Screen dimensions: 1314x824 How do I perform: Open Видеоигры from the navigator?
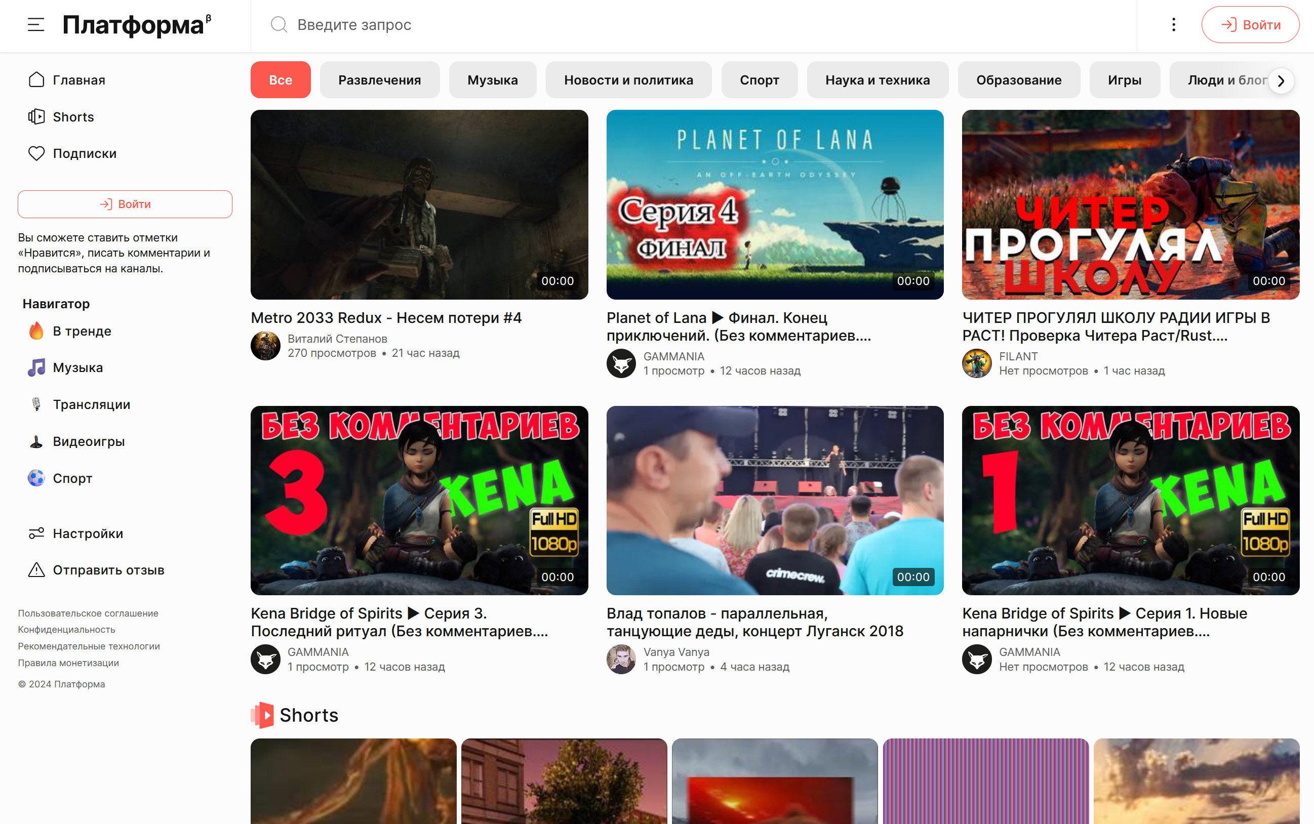tap(88, 441)
